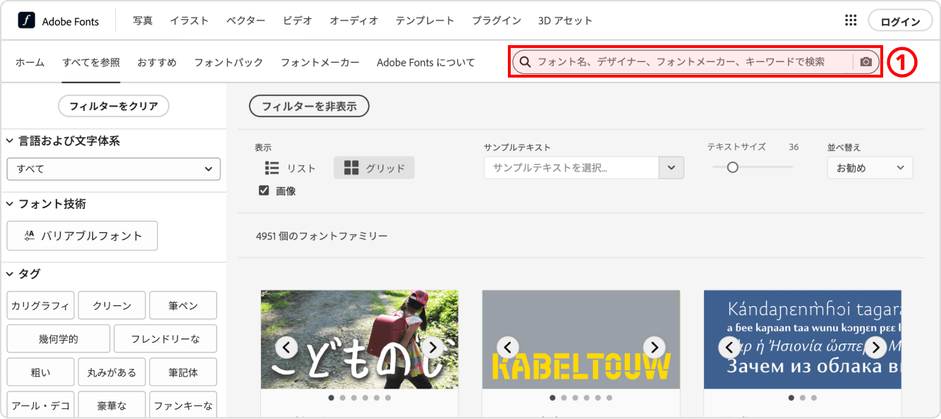Collapse the 言語および文字体系 section
The width and height of the screenshot is (941, 419).
click(x=10, y=141)
